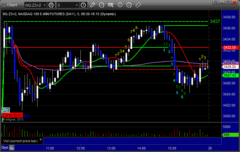Click the 3420.00 price axis label

pyautogui.click(x=229, y=116)
